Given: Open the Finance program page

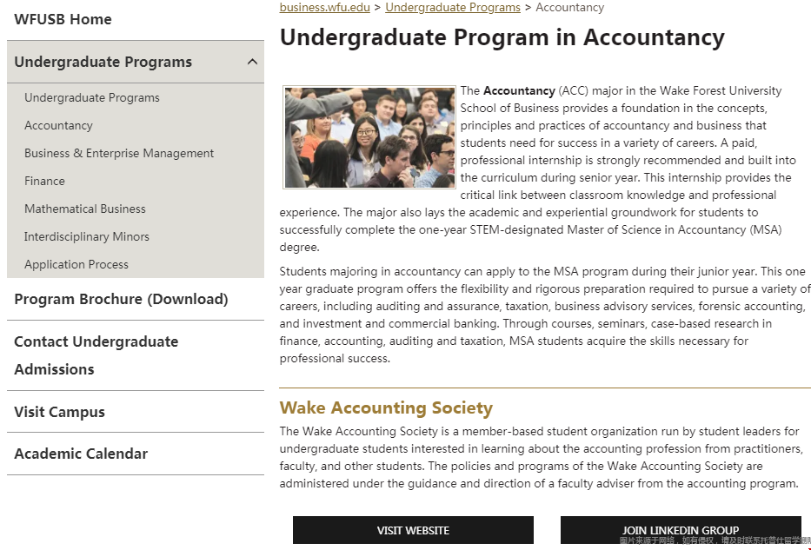Looking at the screenshot, I should (44, 181).
